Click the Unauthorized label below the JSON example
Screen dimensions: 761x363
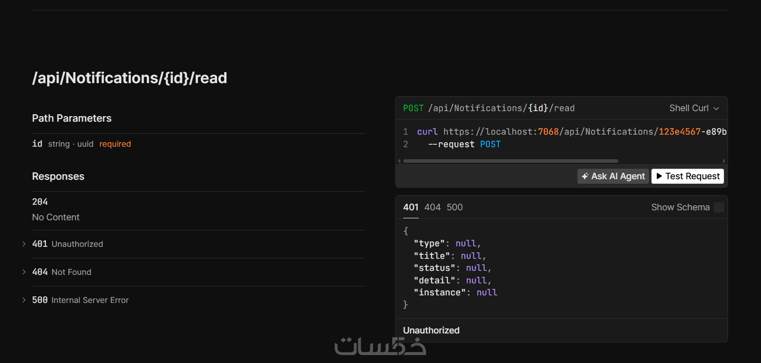coord(431,330)
